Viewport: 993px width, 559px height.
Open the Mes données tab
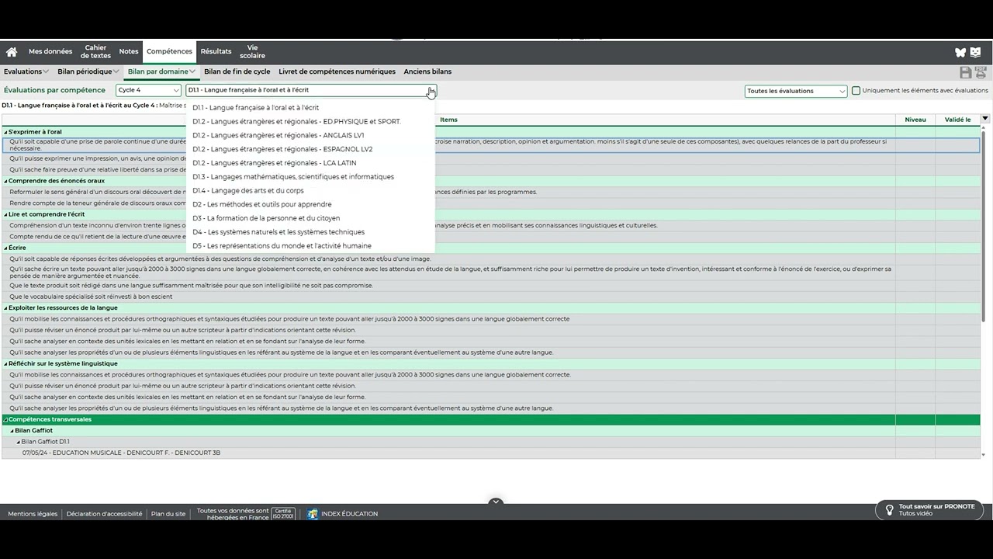pyautogui.click(x=50, y=52)
